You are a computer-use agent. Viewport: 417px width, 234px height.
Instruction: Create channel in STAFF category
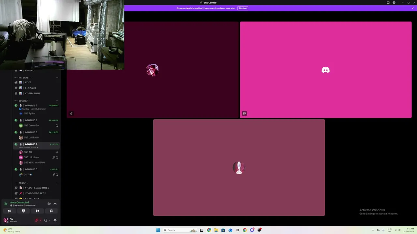pyautogui.click(x=57, y=183)
